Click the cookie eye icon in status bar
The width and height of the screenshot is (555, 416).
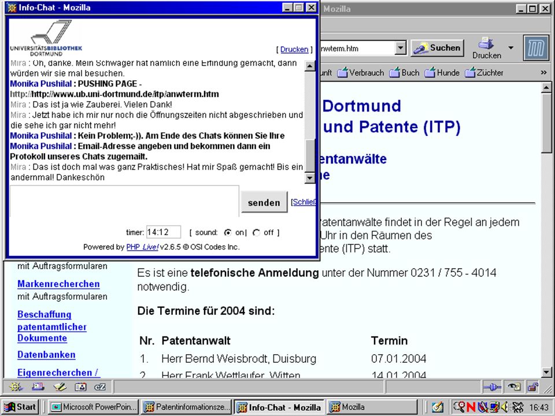[x=513, y=387]
